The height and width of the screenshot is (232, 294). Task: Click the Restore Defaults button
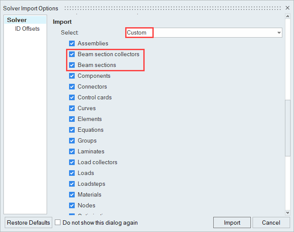(x=28, y=223)
